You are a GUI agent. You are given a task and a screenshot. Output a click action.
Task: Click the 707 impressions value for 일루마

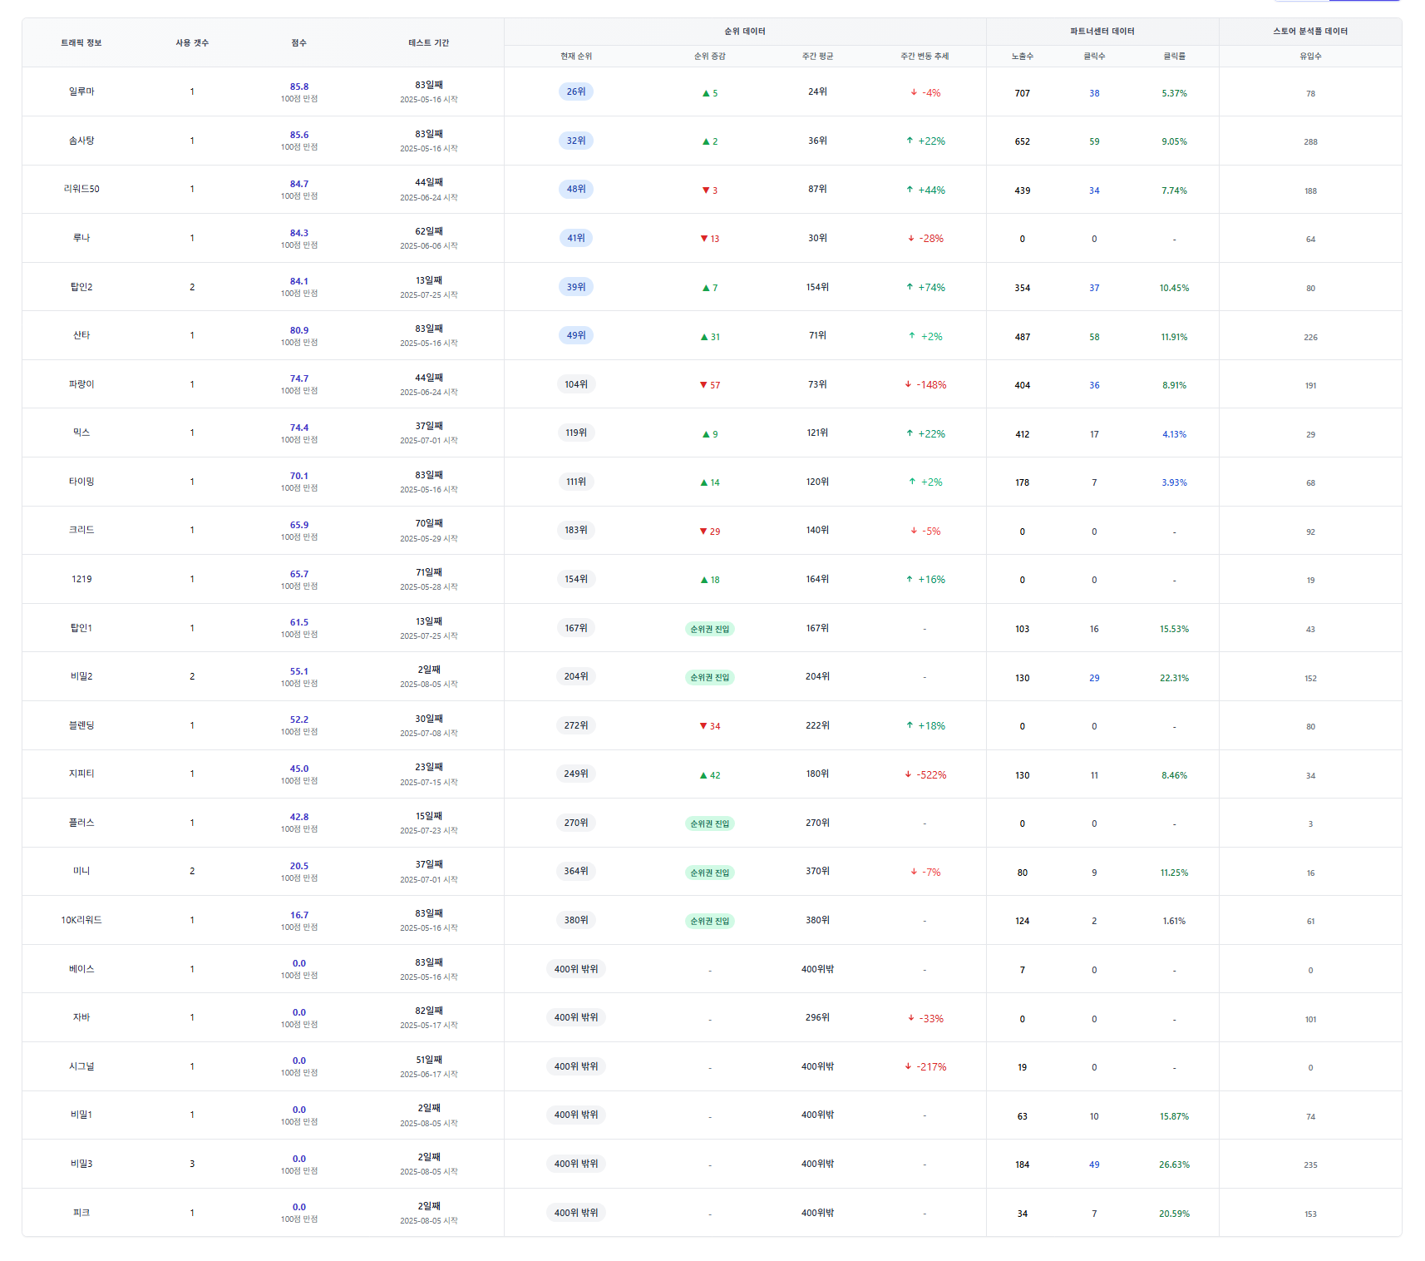(x=1023, y=93)
